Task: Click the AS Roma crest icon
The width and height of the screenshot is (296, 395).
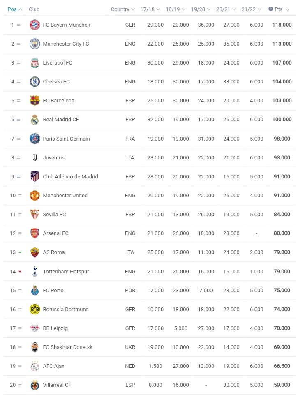Action: 35,252
